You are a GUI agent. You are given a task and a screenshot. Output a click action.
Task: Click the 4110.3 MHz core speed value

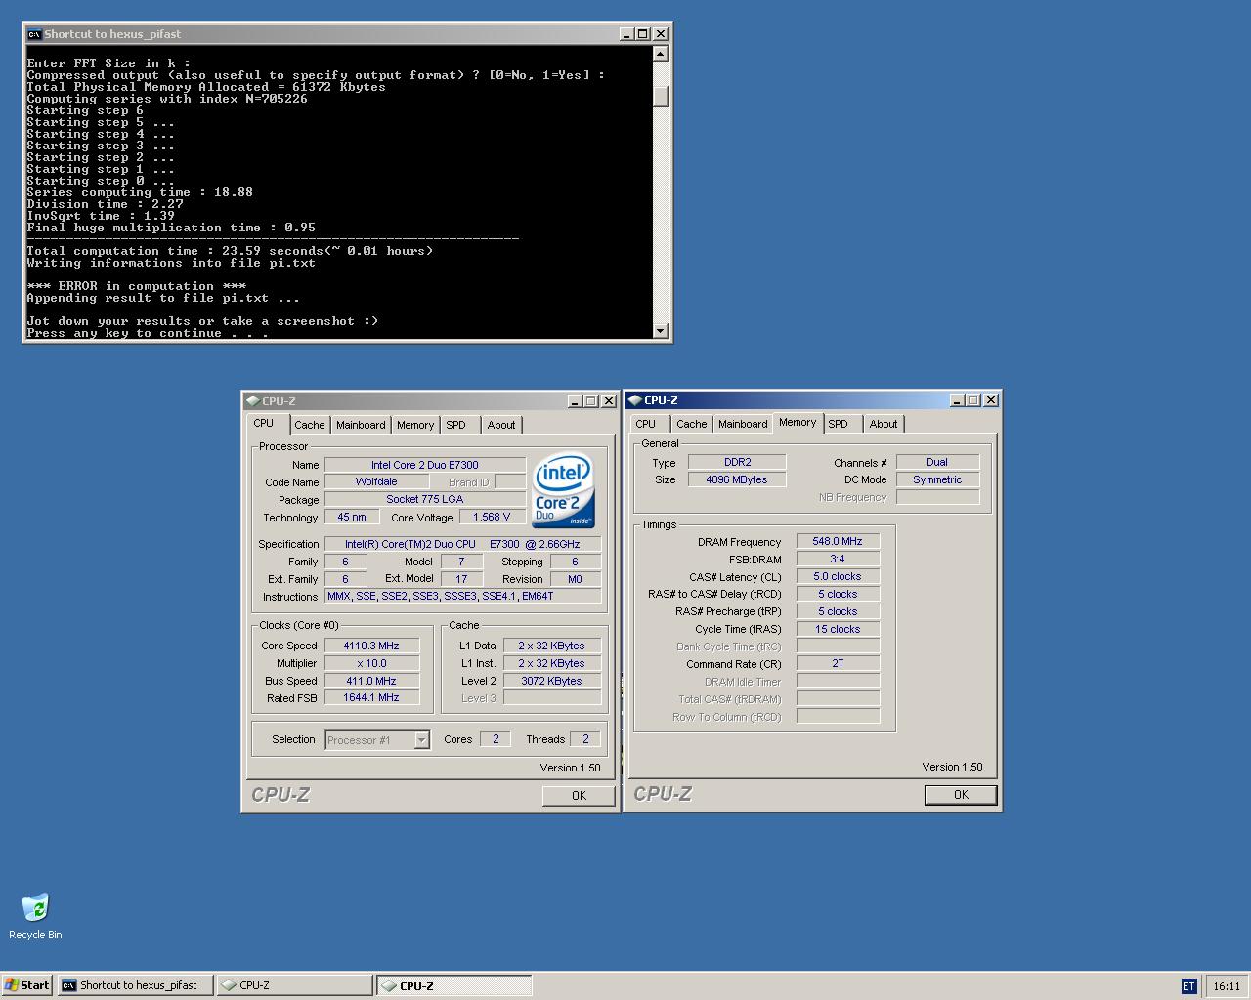(371, 646)
